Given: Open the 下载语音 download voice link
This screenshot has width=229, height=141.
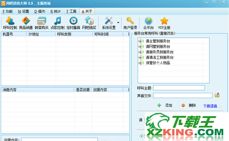Looking at the screenshot, I should click(x=213, y=106).
